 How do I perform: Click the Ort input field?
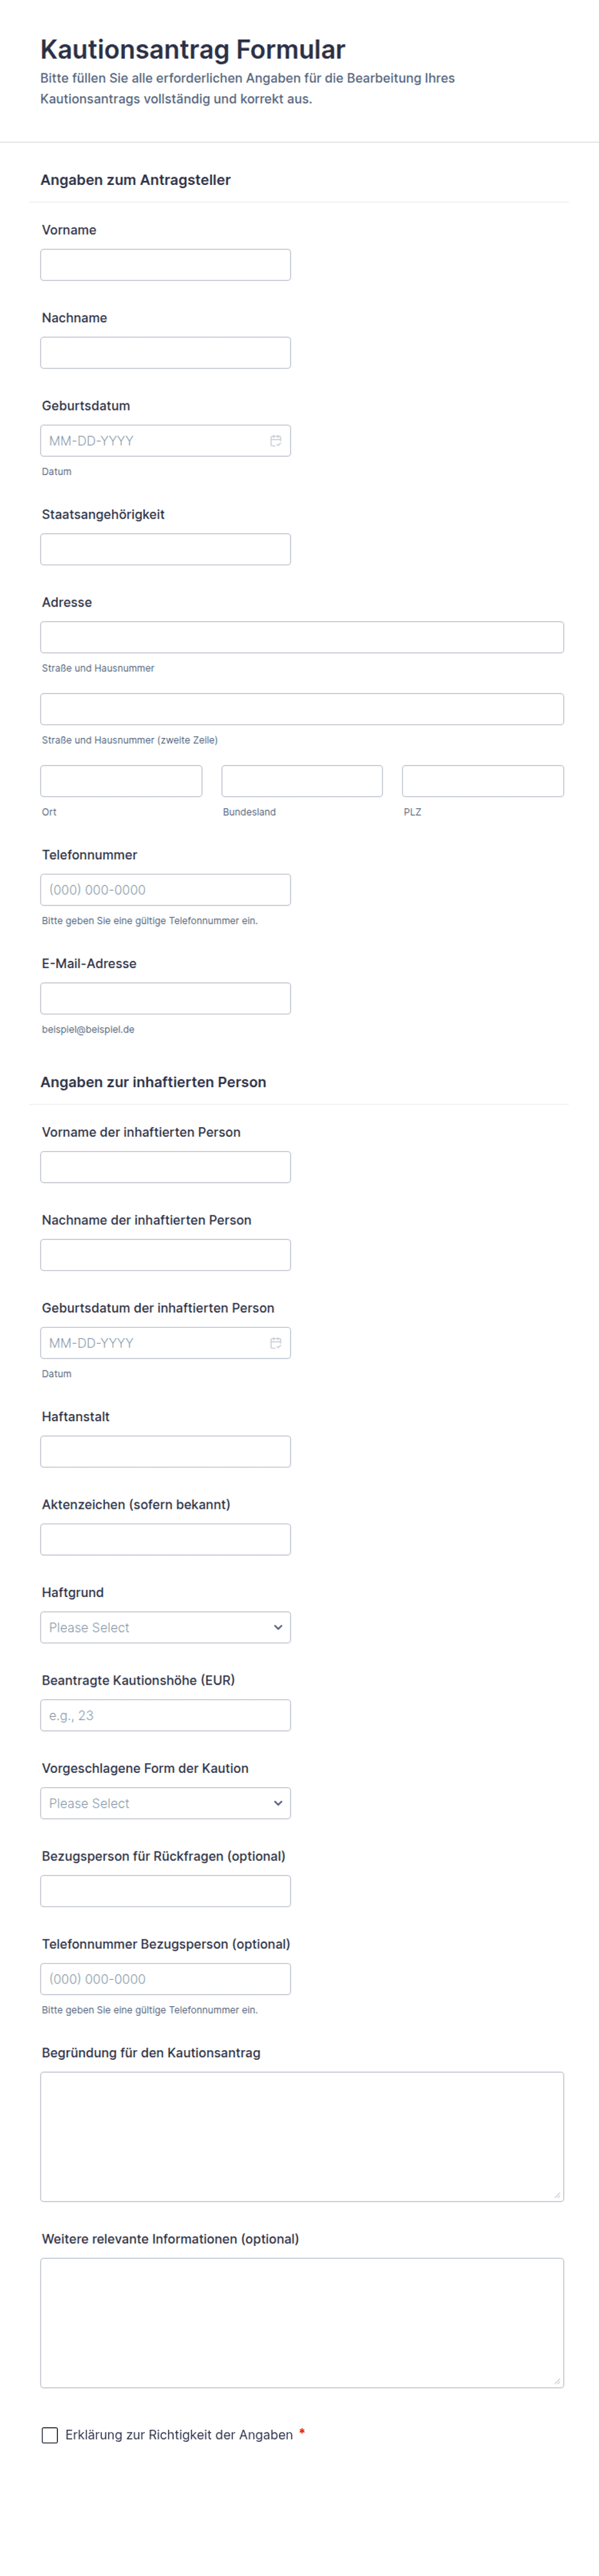click(x=121, y=781)
